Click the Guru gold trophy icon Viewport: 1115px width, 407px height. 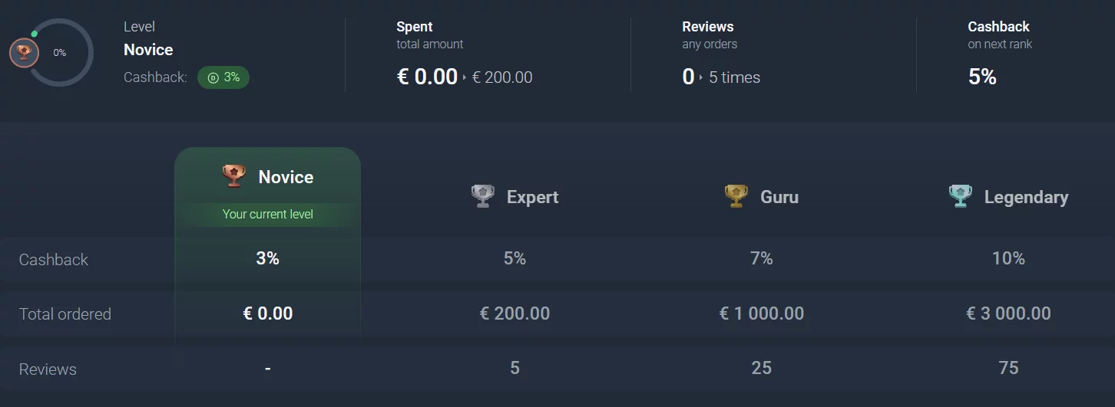[736, 197]
